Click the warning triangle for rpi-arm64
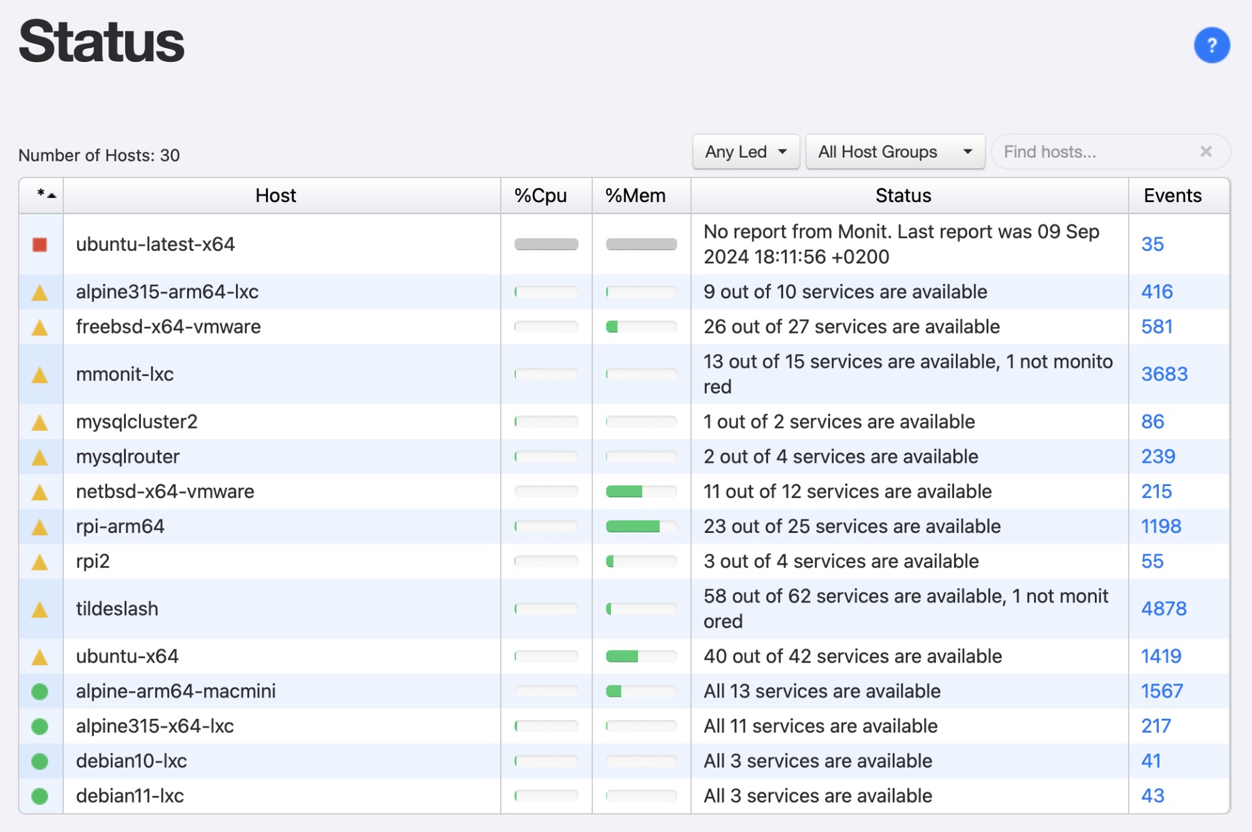This screenshot has height=832, width=1252. point(40,527)
